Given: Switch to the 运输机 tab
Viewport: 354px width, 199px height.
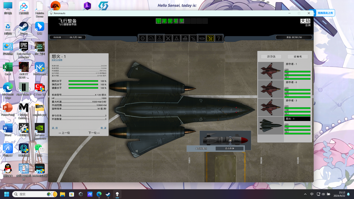Looking at the screenshot, I should pos(298,56).
